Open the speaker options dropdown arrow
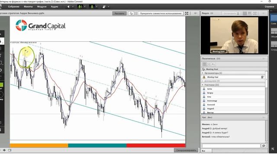 (x=73, y=7)
